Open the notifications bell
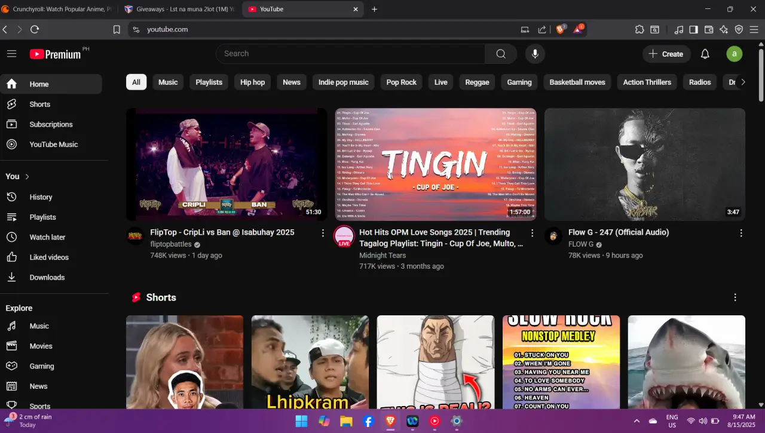The image size is (765, 433). point(705,54)
